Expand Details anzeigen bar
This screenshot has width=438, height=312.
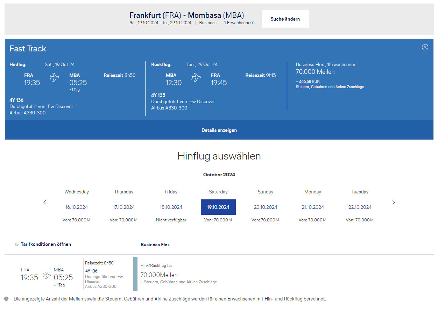pos(219,130)
